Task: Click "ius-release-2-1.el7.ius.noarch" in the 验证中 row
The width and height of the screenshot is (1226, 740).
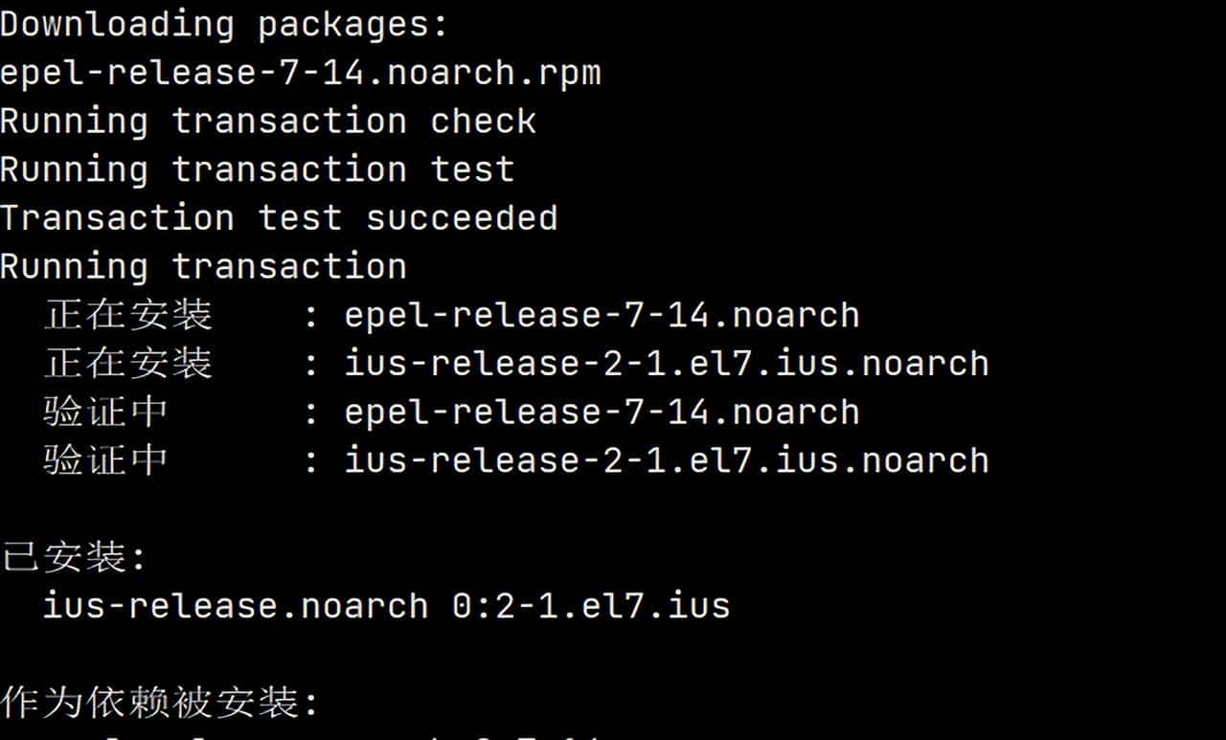Action: 667,460
